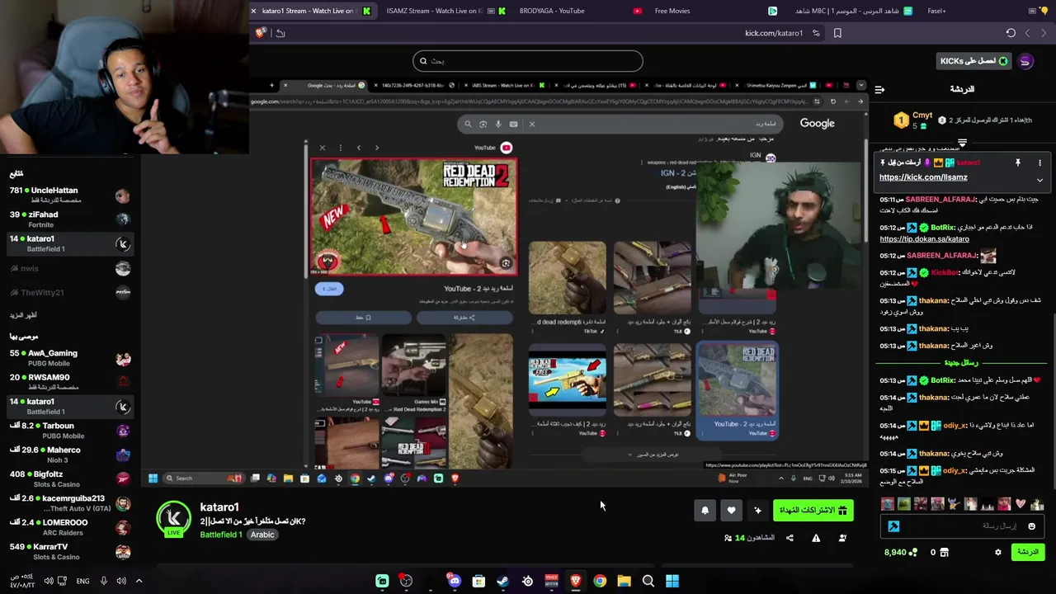Click the notification bell icon under the stream
Viewport: 1056px width, 594px height.
705,511
